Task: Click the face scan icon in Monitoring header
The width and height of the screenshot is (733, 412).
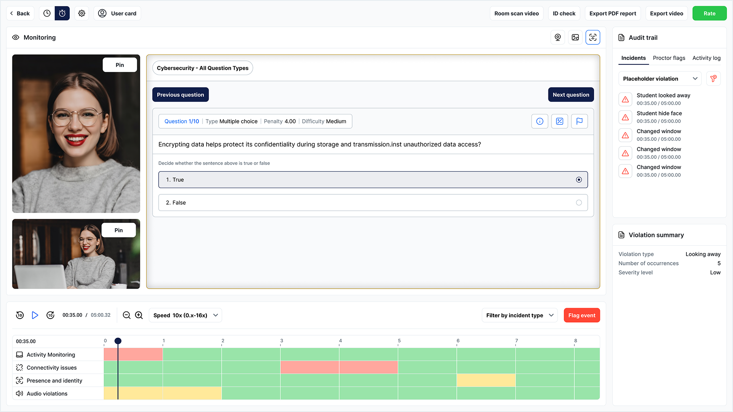Action: coord(593,38)
